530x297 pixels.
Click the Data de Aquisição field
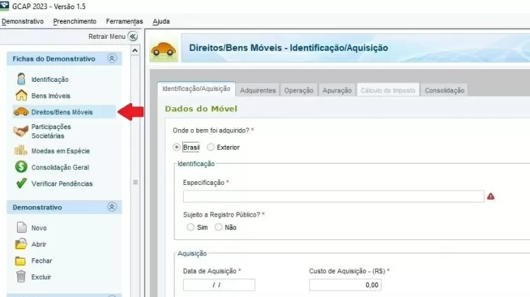click(219, 285)
